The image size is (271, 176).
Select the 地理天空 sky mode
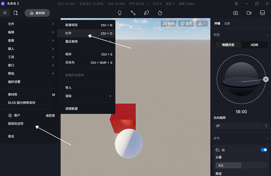click(x=228, y=45)
